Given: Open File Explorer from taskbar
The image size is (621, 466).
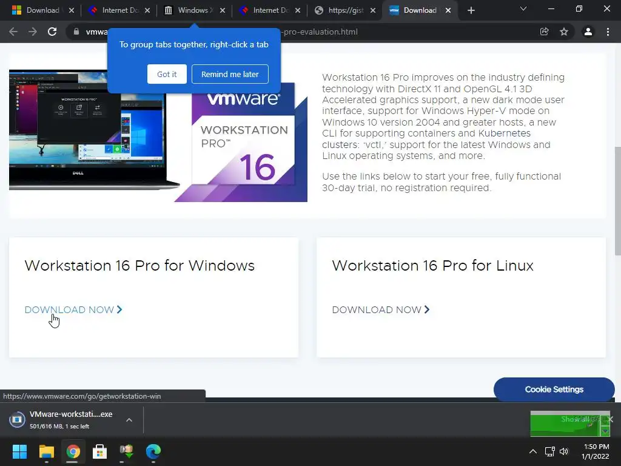Looking at the screenshot, I should 46,451.
